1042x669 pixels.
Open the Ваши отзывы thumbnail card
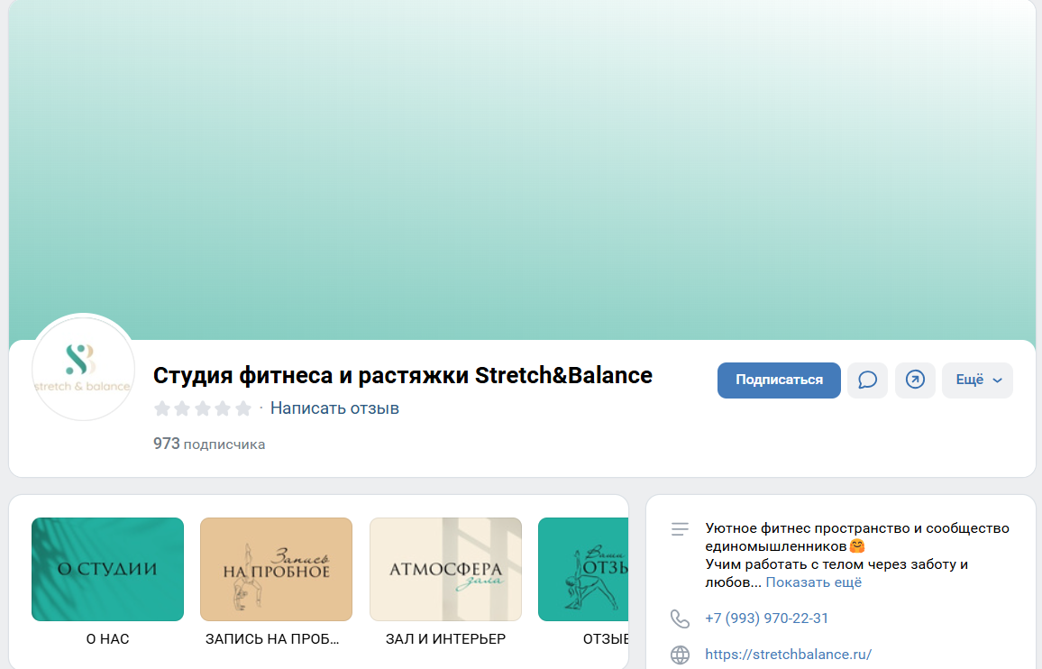click(x=583, y=569)
